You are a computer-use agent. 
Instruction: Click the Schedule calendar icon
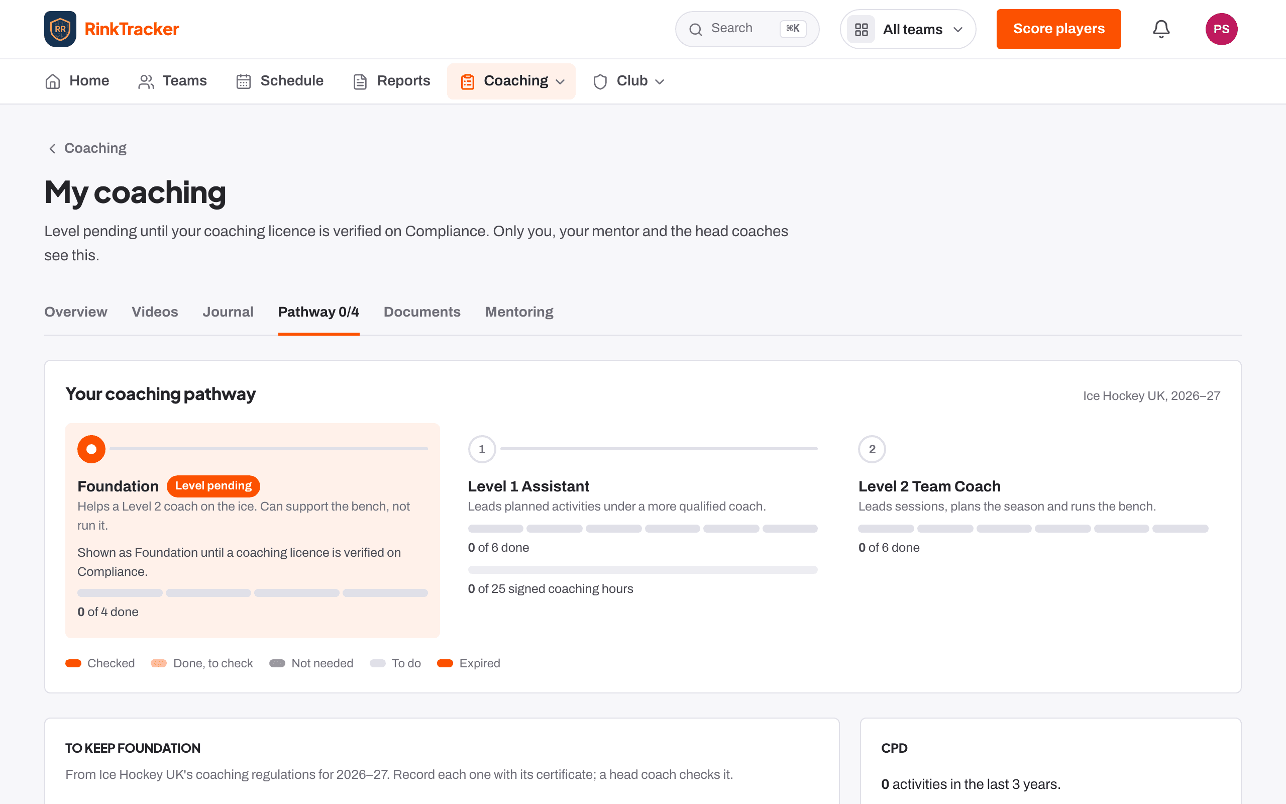pos(243,81)
